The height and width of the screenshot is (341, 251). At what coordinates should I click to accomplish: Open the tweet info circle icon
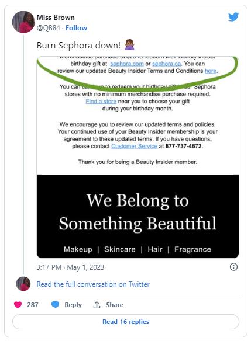pos(233,267)
